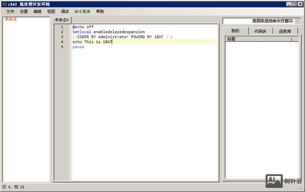Select the 未命名* editor tab
The width and height of the screenshot is (305, 192).
62,20
